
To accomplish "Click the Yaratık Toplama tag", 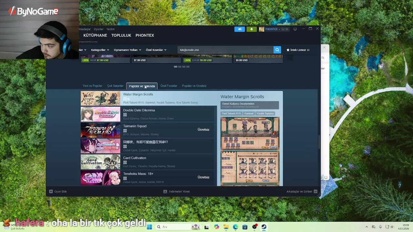I will click(x=265, y=113).
